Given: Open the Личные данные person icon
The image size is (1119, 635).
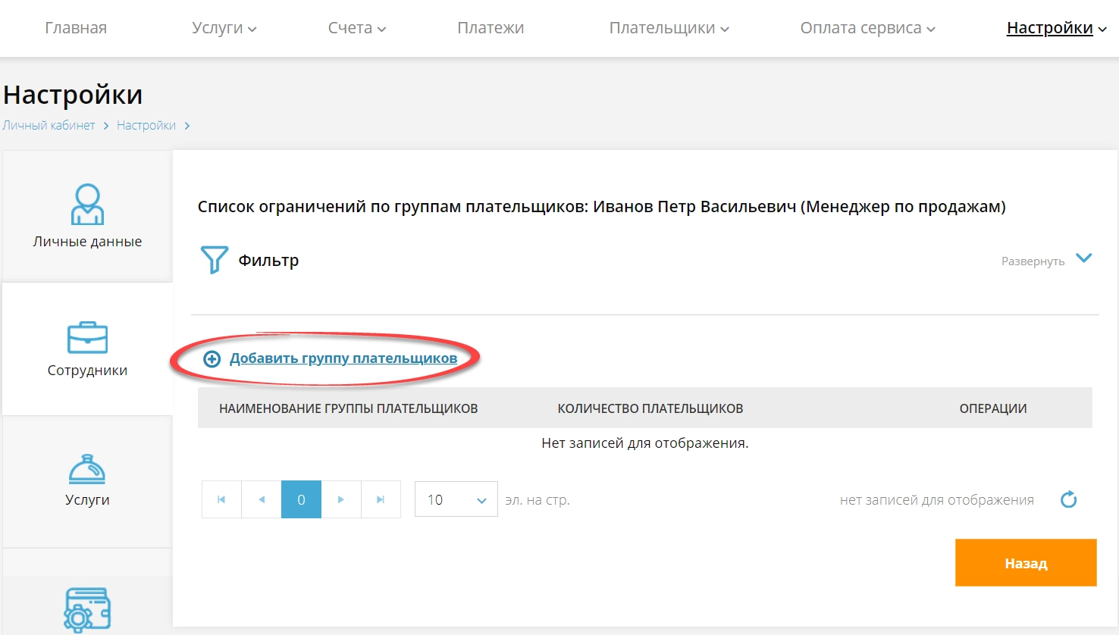Looking at the screenshot, I should [87, 204].
